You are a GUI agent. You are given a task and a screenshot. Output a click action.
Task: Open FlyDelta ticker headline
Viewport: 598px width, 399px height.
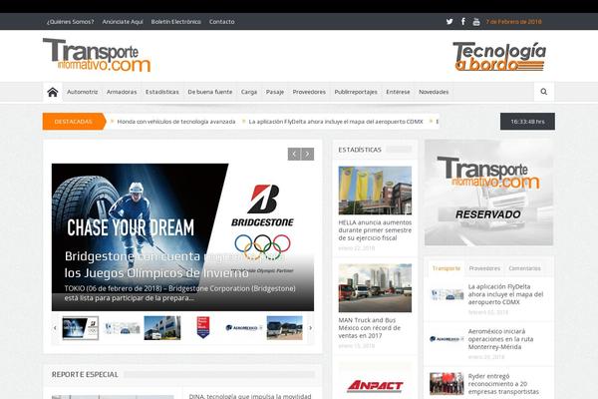click(x=336, y=122)
